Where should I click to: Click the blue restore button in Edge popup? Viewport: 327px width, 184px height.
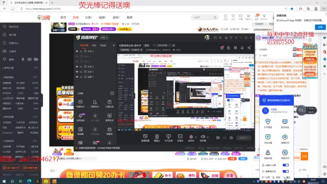320,27
